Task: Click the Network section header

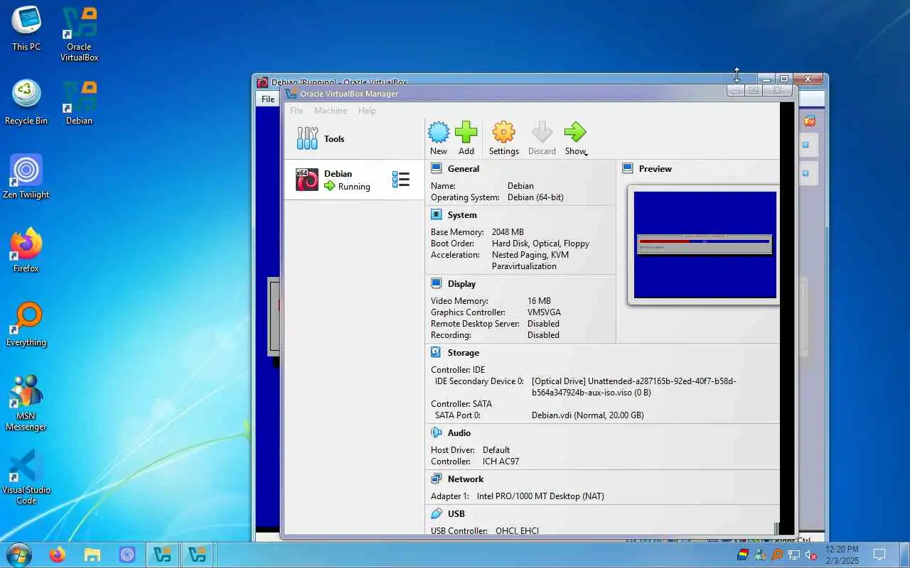Action: 466,479
